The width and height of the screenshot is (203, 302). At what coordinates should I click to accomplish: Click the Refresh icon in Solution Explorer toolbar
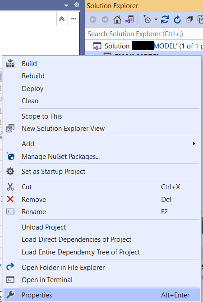(x=177, y=19)
